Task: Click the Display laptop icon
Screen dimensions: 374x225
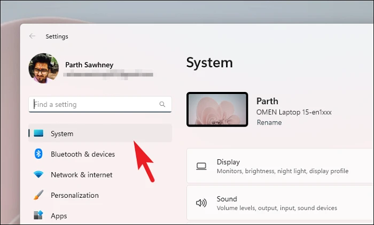Action: (x=201, y=166)
